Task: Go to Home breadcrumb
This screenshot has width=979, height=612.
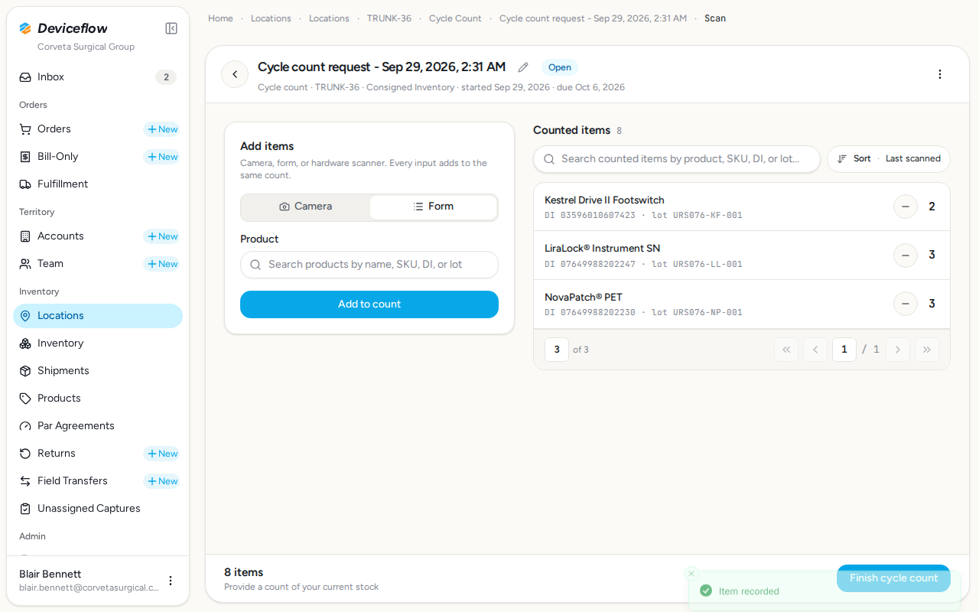Action: point(220,18)
